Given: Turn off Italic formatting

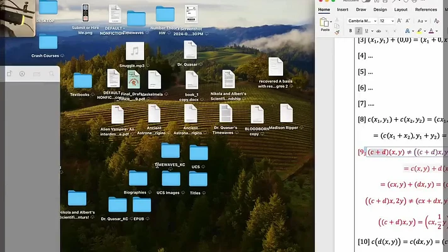Looking at the screenshot, I should click(x=359, y=31).
